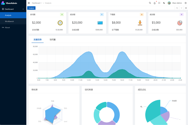The width and height of the screenshot is (188, 125).
Task: Click the VbenAdmin logo icon
Action: pos(3,3)
